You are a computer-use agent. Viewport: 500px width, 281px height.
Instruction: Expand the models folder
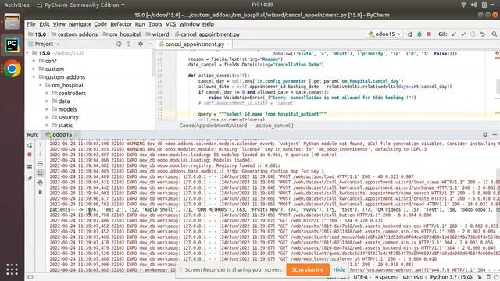(x=47, y=109)
